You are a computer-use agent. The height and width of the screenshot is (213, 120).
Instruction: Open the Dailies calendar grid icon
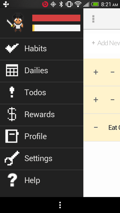pos(12,70)
